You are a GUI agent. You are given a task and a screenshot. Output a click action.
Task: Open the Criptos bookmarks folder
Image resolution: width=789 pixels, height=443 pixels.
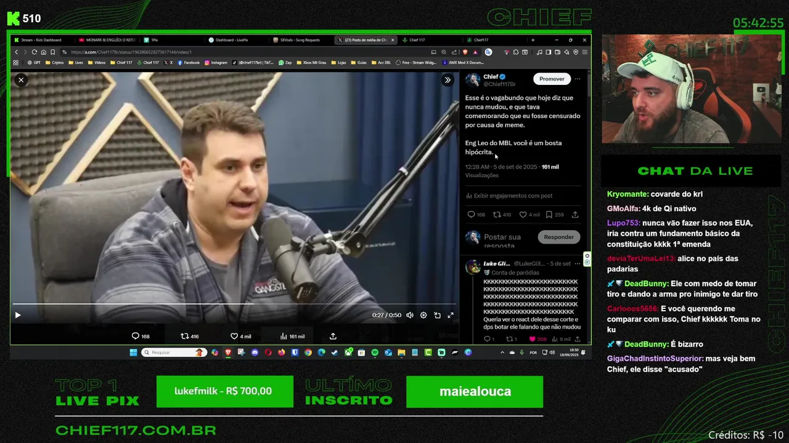coord(54,63)
